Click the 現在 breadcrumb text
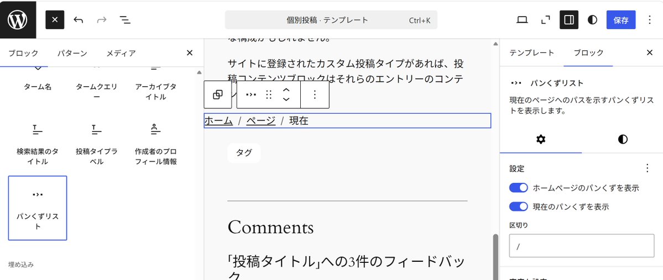 (299, 121)
